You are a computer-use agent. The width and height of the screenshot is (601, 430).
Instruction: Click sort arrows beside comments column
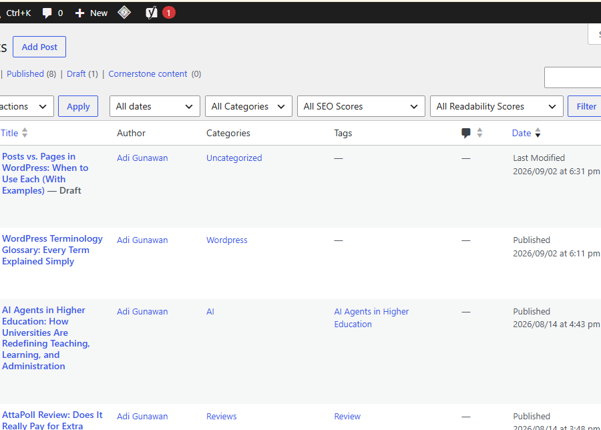coord(479,133)
